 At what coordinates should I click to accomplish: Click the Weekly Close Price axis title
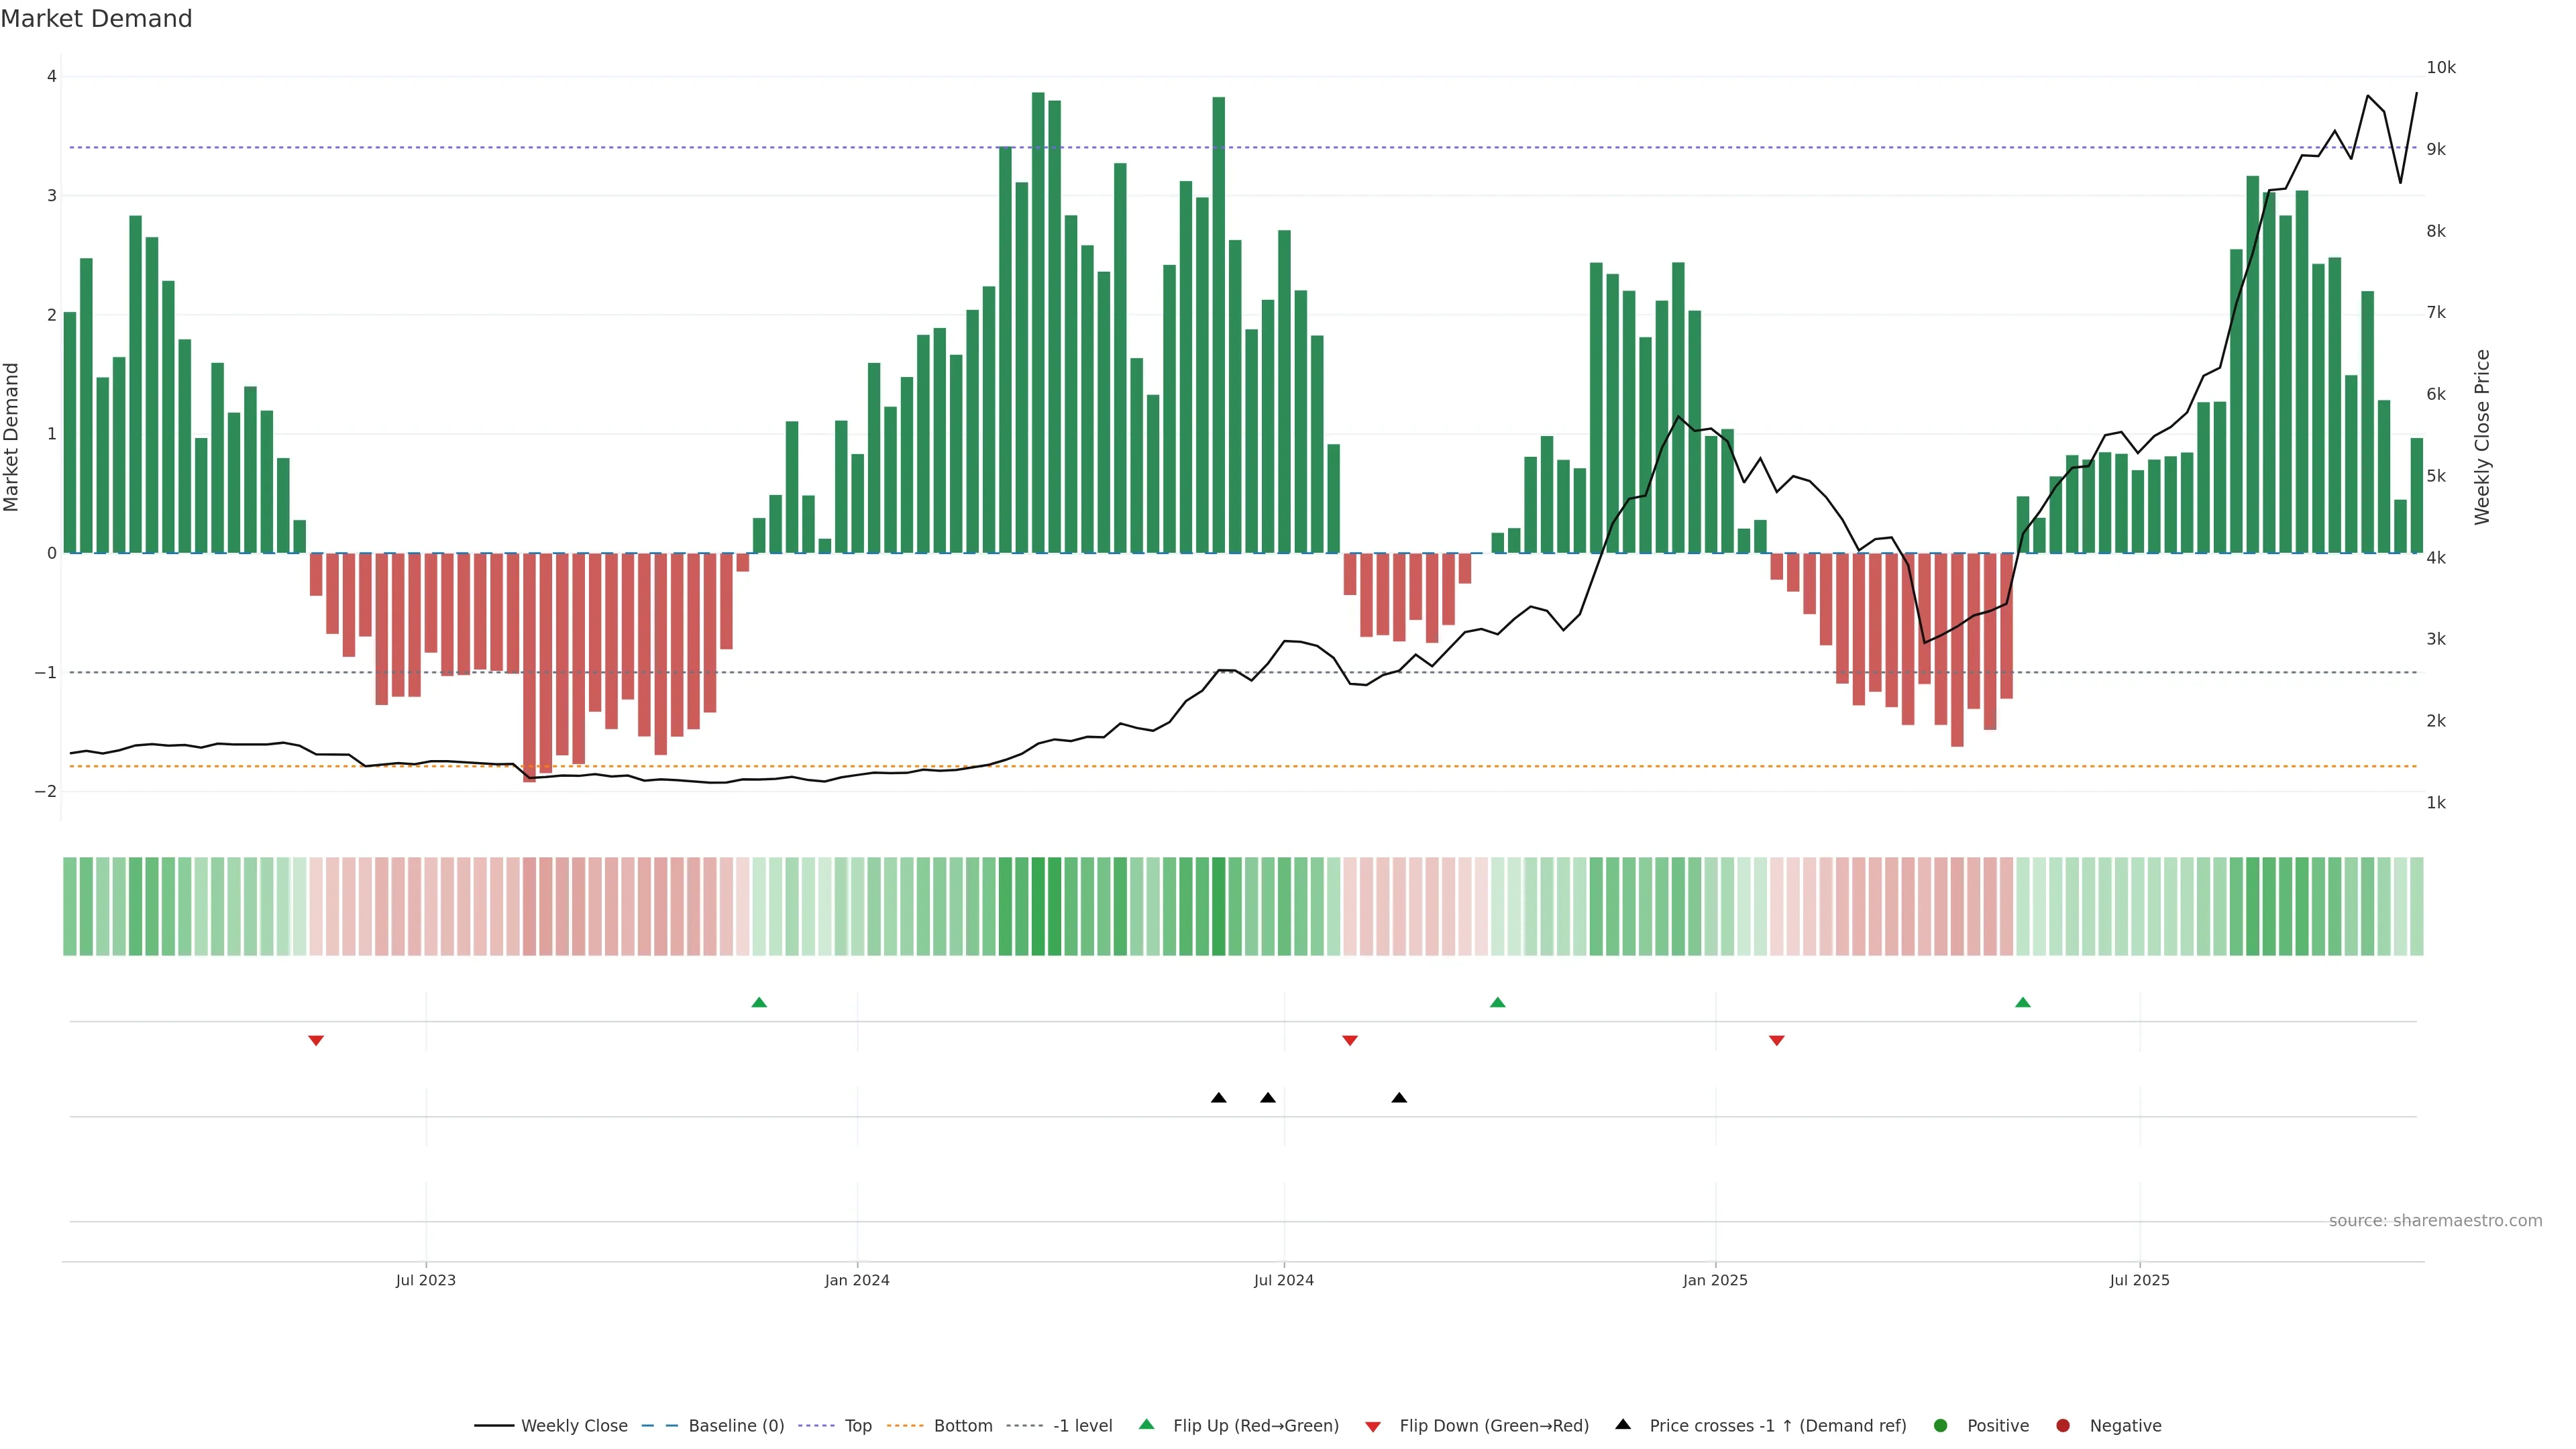pos(2482,437)
